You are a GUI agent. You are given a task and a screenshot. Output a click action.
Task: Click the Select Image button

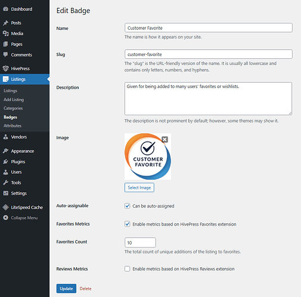pos(139,187)
